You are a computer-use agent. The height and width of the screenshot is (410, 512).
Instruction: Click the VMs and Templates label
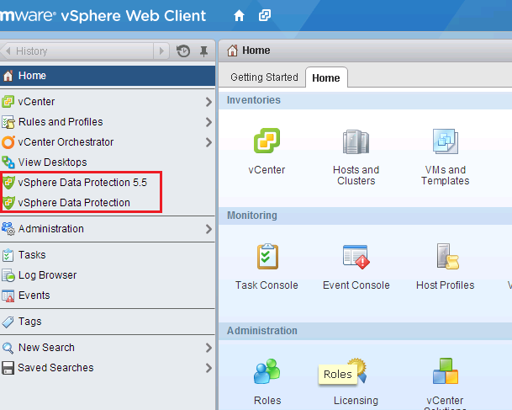click(x=445, y=175)
